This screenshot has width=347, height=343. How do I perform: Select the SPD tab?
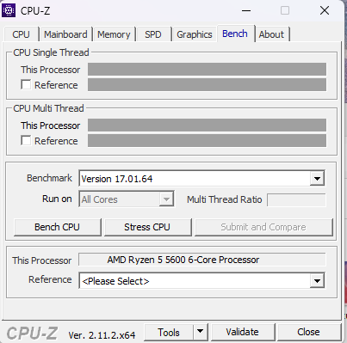[x=153, y=34]
